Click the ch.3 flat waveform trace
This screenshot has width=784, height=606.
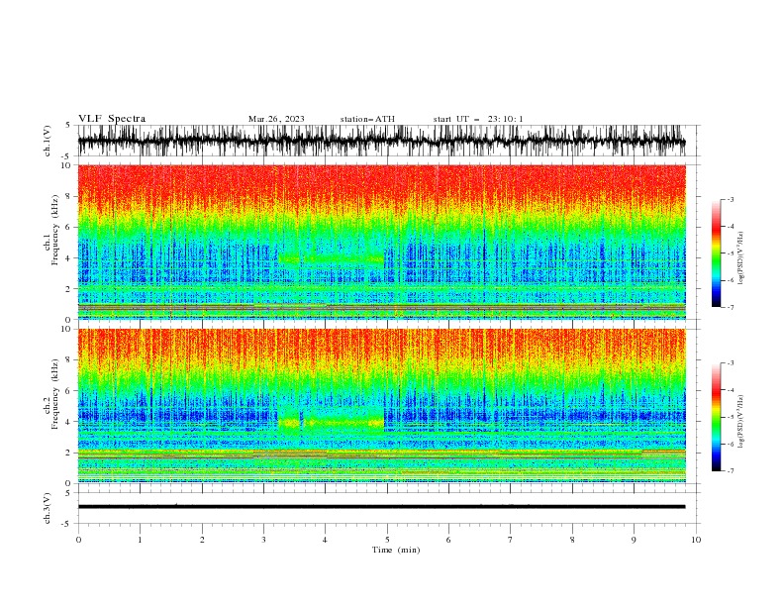(x=381, y=507)
